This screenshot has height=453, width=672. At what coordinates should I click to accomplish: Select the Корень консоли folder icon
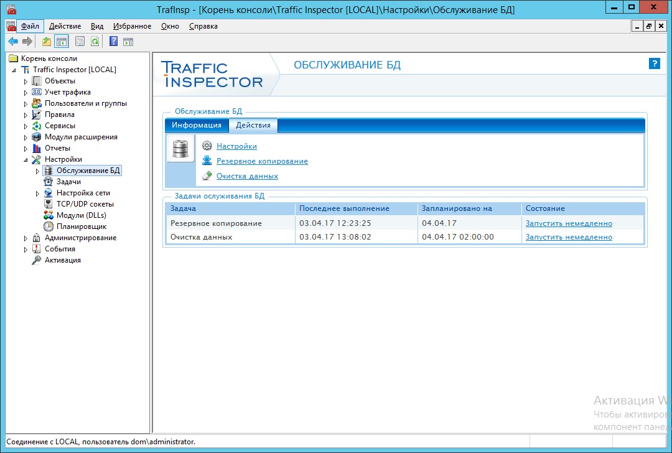click(x=13, y=58)
